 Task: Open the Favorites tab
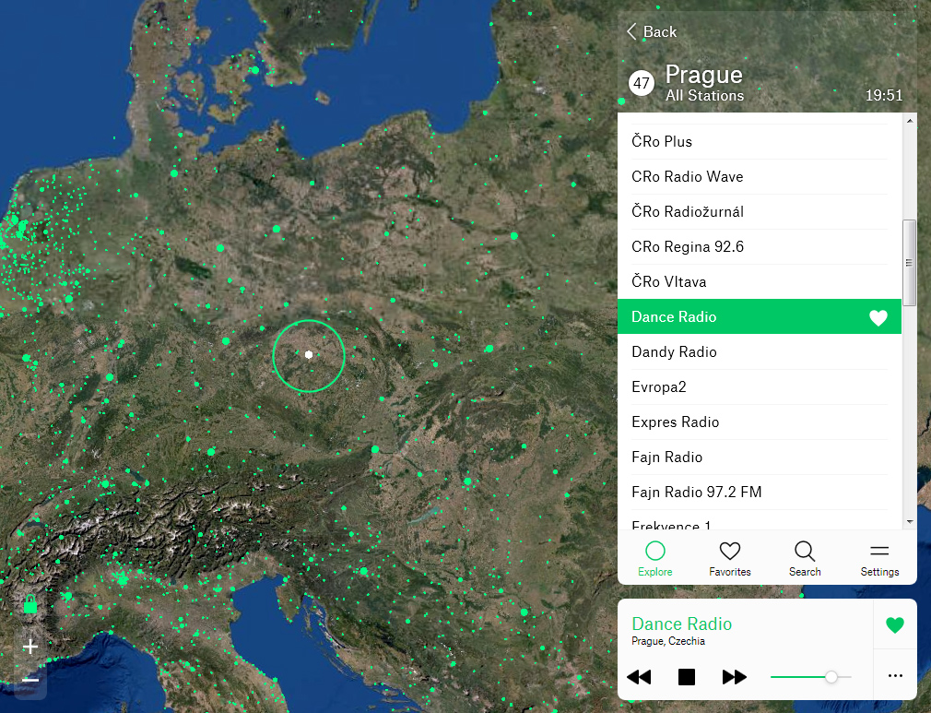point(730,559)
